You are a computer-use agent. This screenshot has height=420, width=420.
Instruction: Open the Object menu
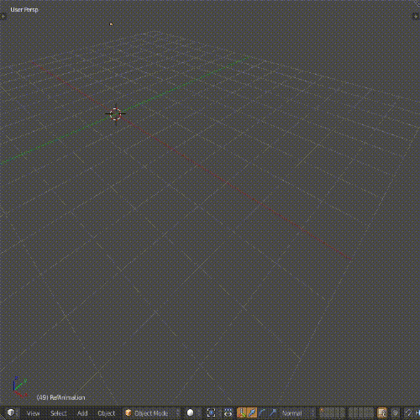click(107, 413)
